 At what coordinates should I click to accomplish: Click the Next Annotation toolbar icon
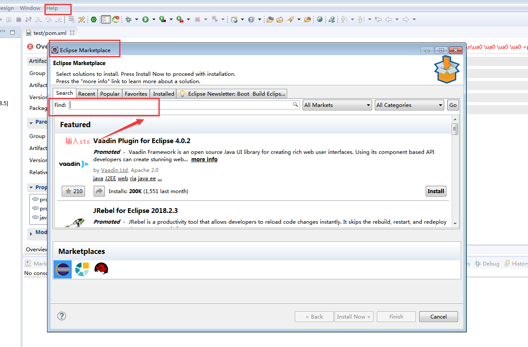tap(344, 19)
